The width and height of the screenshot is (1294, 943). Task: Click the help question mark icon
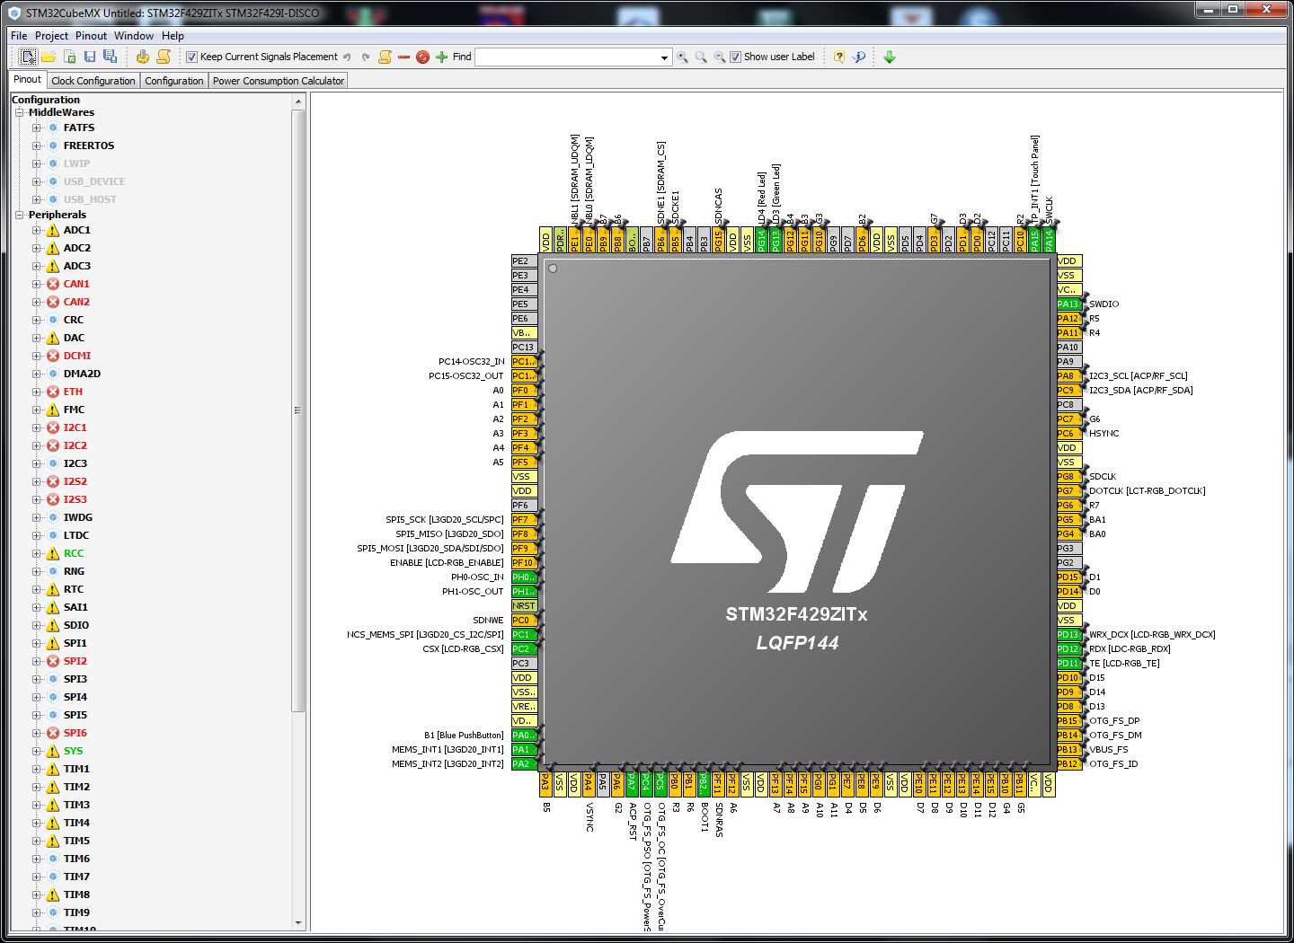[838, 57]
